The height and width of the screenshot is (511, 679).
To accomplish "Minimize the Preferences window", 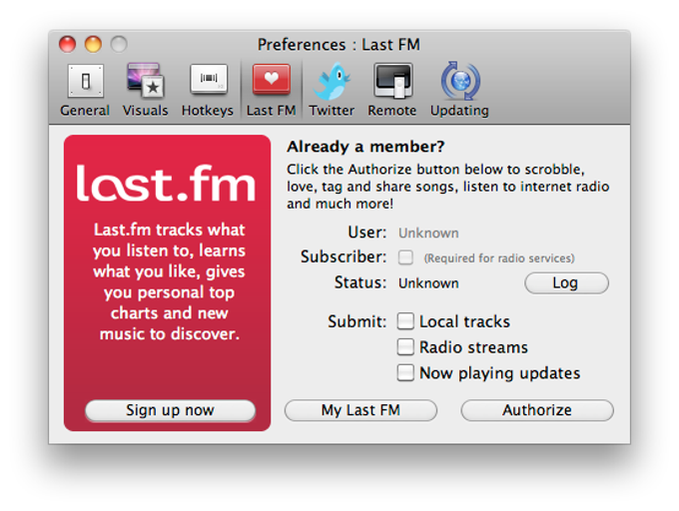I will (93, 44).
